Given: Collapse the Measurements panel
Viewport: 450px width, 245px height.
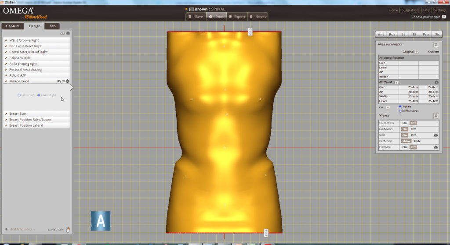Looking at the screenshot, I should point(435,45).
